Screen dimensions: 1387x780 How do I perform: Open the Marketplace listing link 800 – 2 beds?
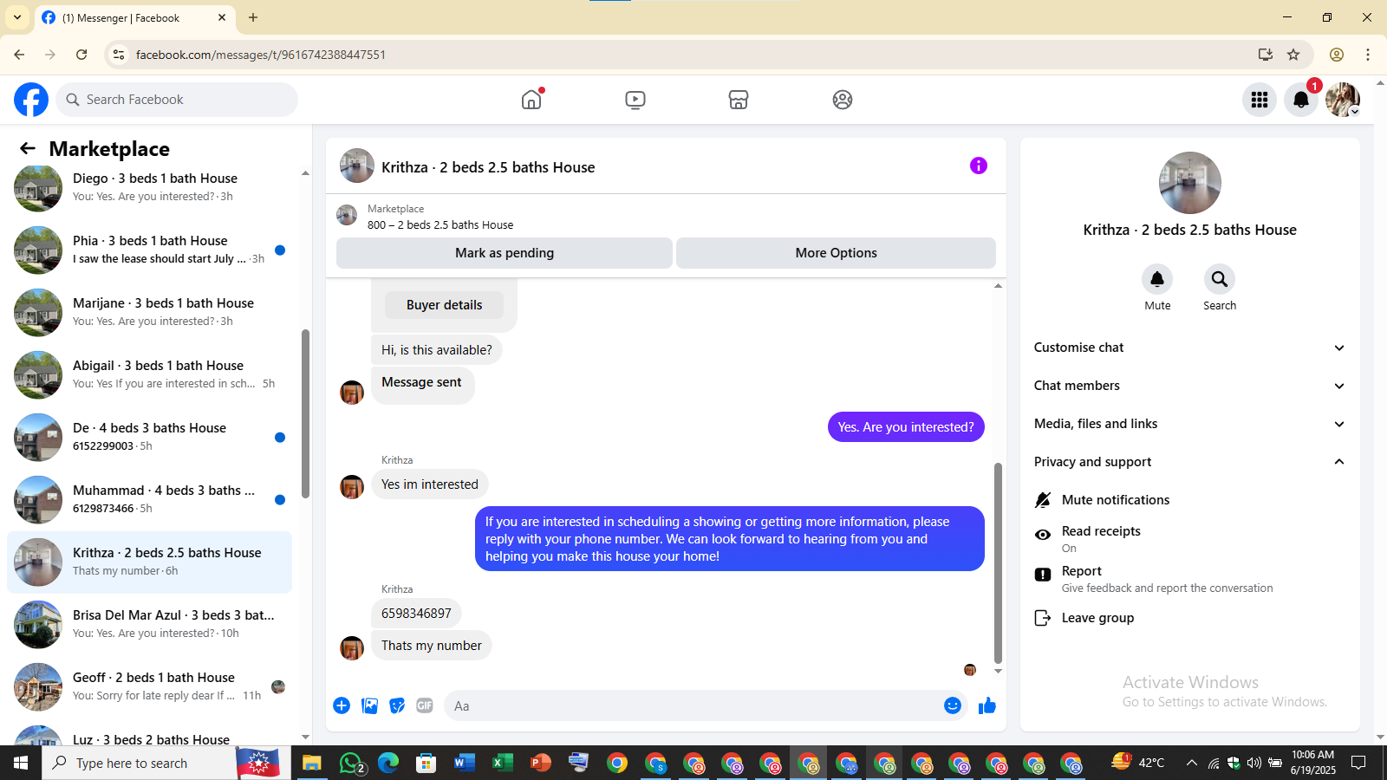coord(440,224)
